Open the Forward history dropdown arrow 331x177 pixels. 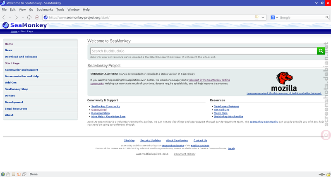23,18
